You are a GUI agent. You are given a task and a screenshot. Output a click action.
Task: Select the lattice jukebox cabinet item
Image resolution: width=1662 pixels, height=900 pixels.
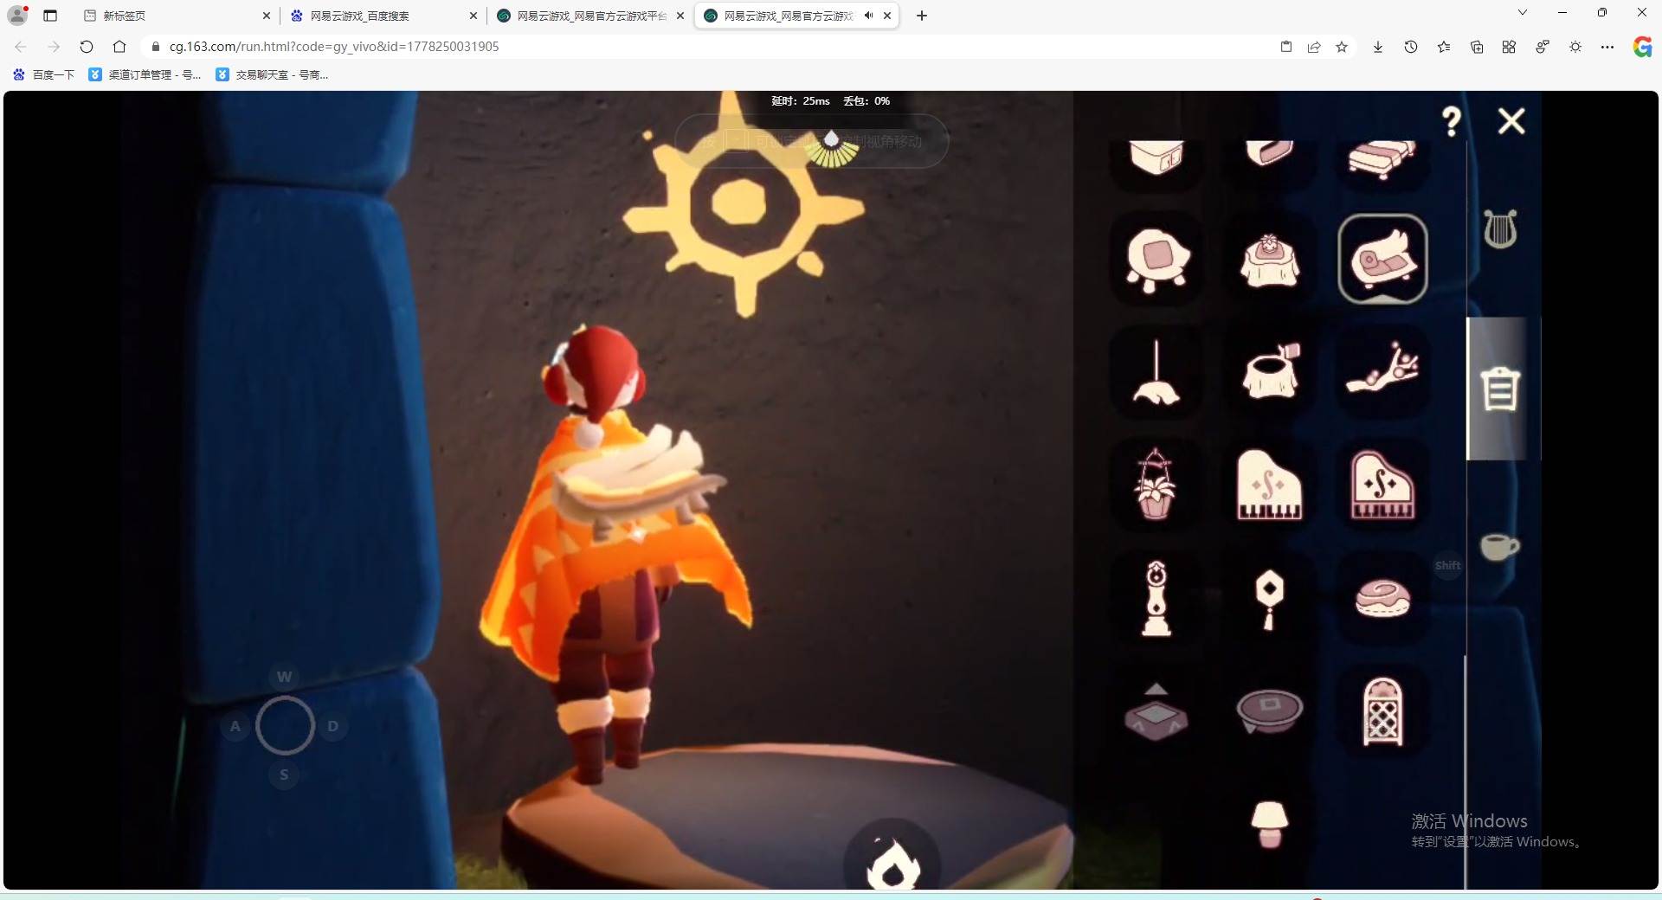point(1382,711)
